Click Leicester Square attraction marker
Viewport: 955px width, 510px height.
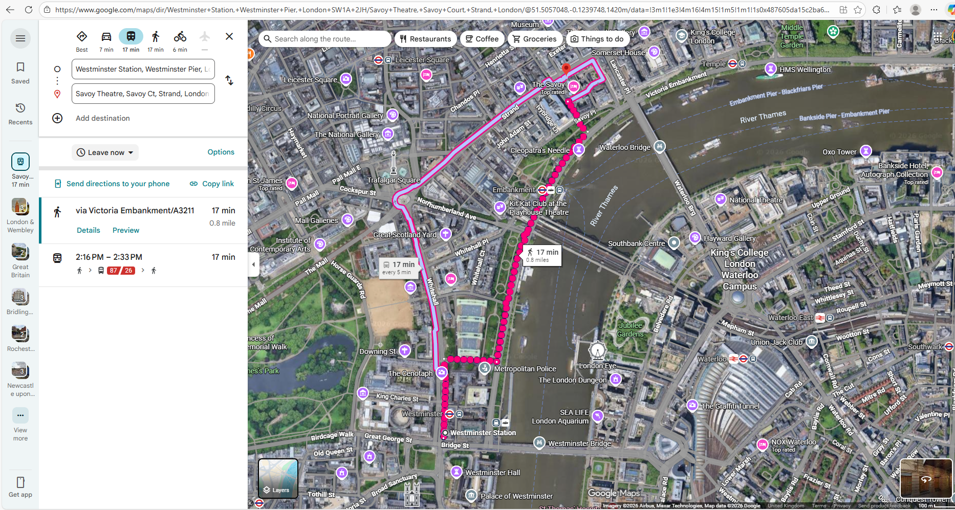(x=346, y=79)
